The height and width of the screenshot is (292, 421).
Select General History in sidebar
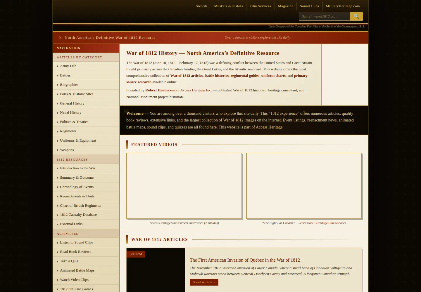[x=86, y=103]
